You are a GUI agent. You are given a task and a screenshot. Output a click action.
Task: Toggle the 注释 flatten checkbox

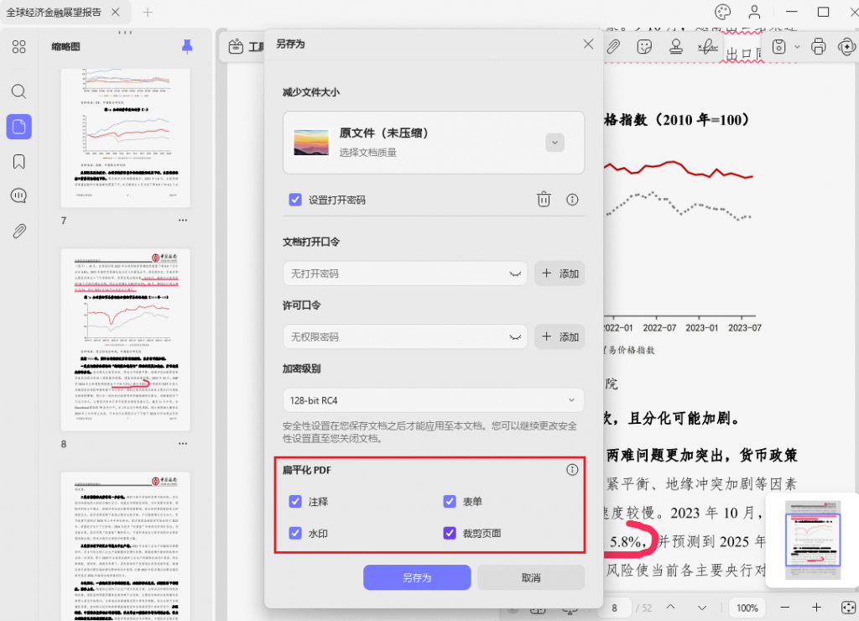(x=295, y=502)
